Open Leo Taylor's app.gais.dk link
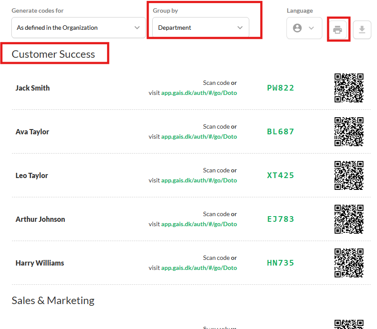This screenshot has width=377, height=329. [199, 180]
